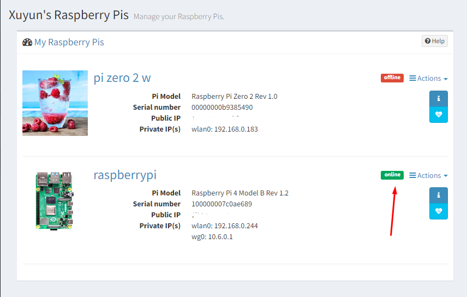The width and height of the screenshot is (467, 297).
Task: Click the green online status badge
Action: click(392, 175)
